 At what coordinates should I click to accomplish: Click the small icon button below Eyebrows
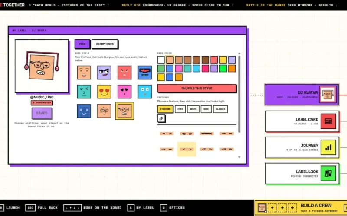coord(161,118)
